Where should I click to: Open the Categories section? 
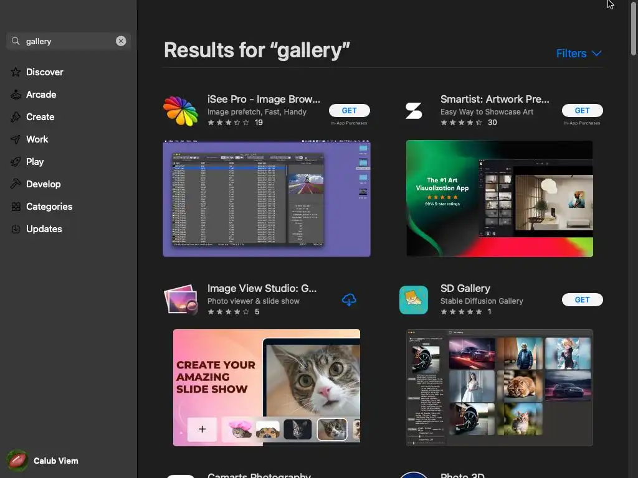49,207
